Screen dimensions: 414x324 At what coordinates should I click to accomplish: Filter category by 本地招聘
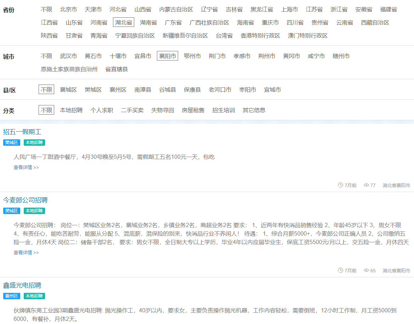[x=71, y=110]
